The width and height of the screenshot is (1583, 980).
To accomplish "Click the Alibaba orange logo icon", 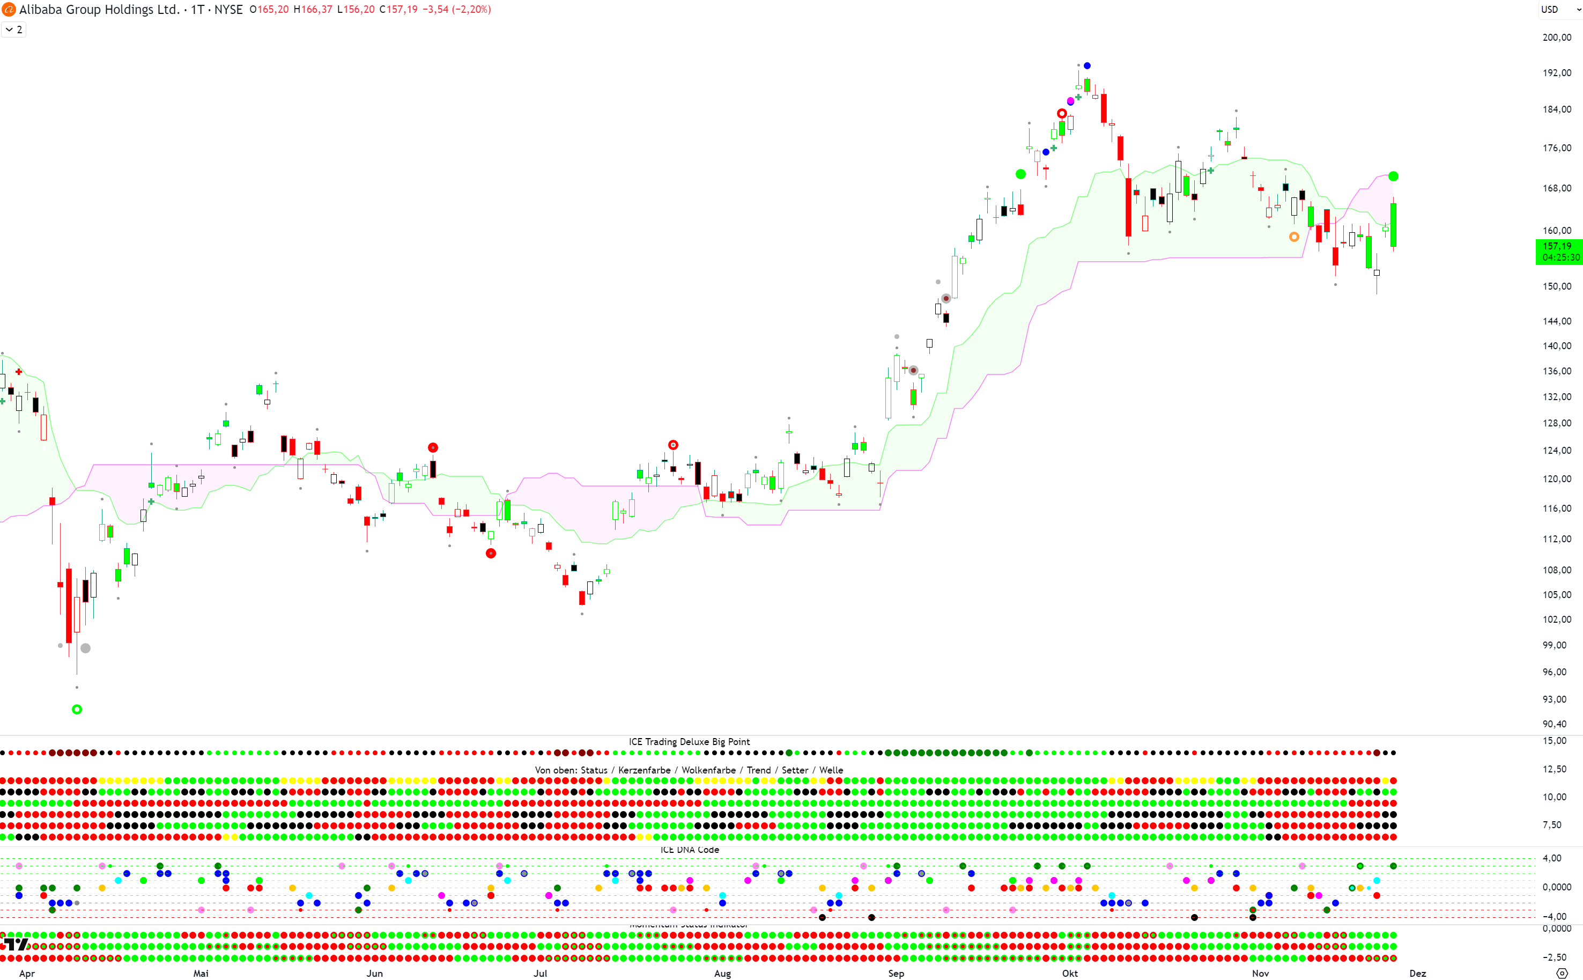I will point(9,10).
